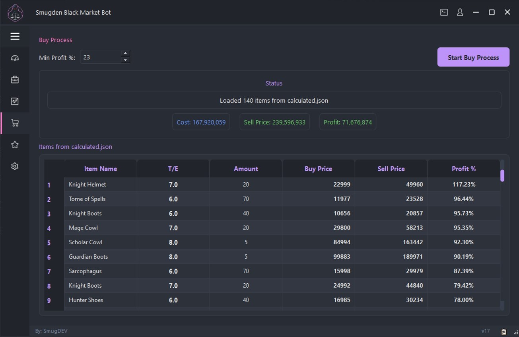The width and height of the screenshot is (519, 337).
Task: Click the Cost: 167,920,059 badge
Action: pyautogui.click(x=201, y=122)
